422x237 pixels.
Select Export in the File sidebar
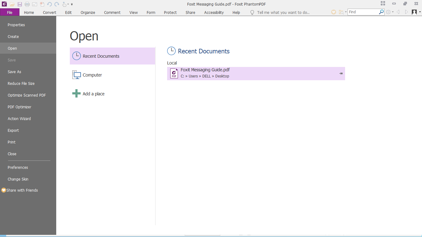tap(28, 131)
